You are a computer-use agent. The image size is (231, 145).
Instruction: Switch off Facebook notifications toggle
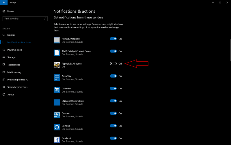pyautogui.click(x=113, y=138)
